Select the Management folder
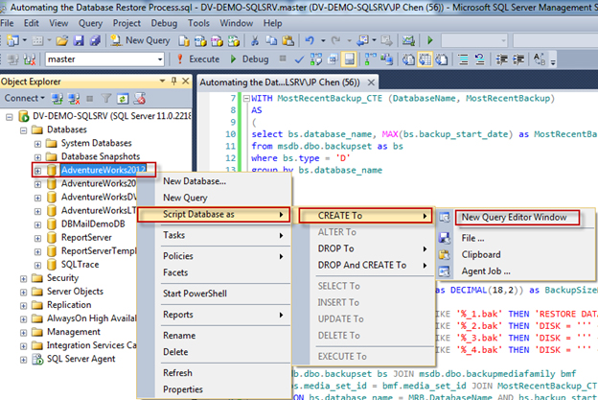This screenshot has height=400, width=598. click(74, 332)
